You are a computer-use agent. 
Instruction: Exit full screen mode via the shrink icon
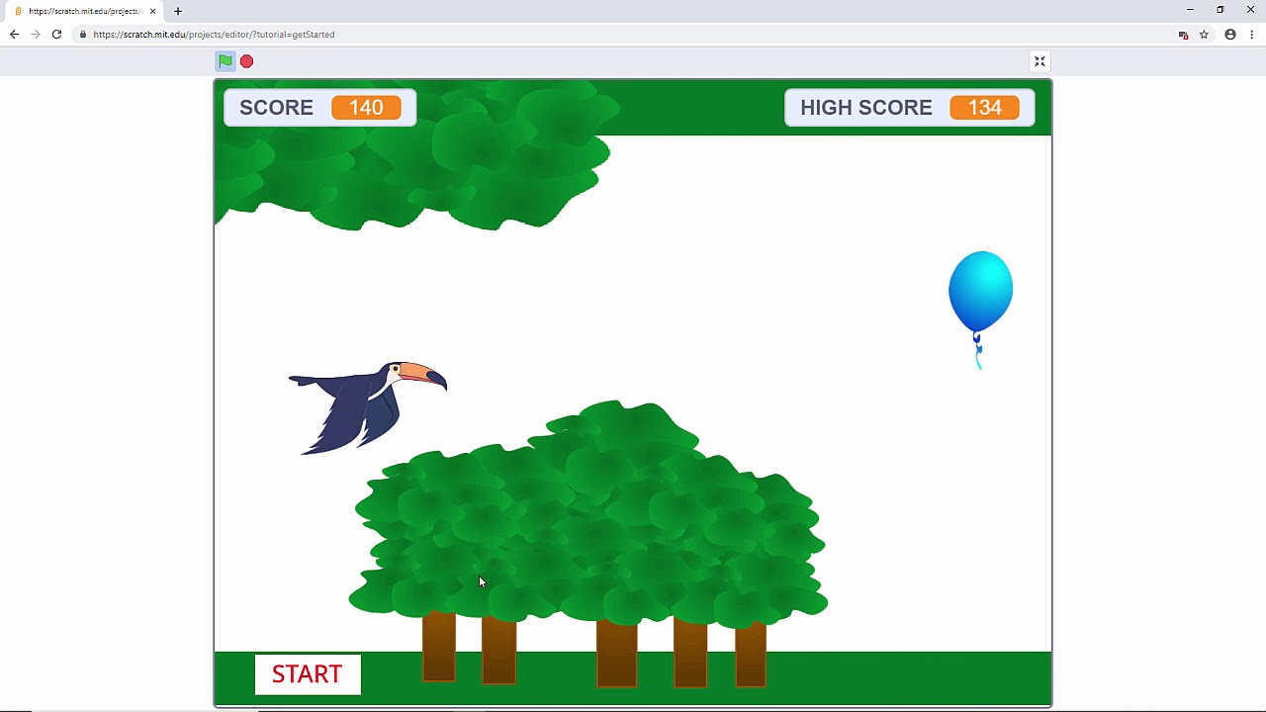1040,60
